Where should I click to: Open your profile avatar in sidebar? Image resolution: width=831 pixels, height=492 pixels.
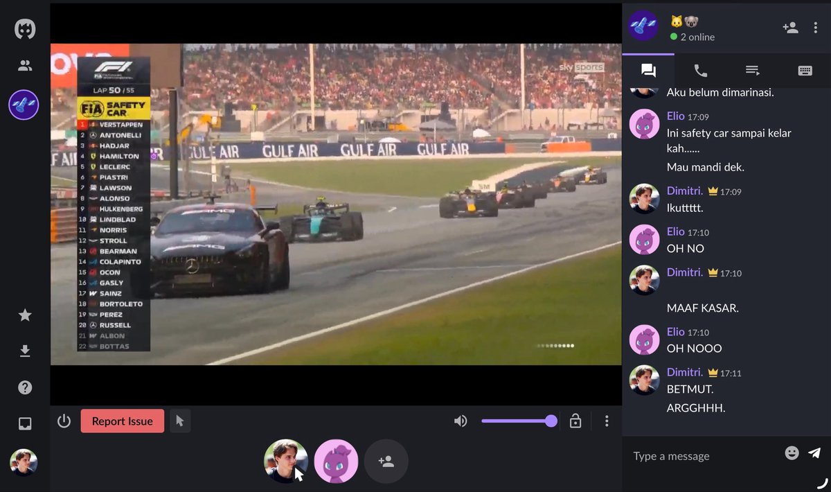pyautogui.click(x=24, y=462)
